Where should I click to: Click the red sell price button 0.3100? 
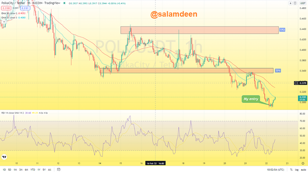(x=6, y=8)
